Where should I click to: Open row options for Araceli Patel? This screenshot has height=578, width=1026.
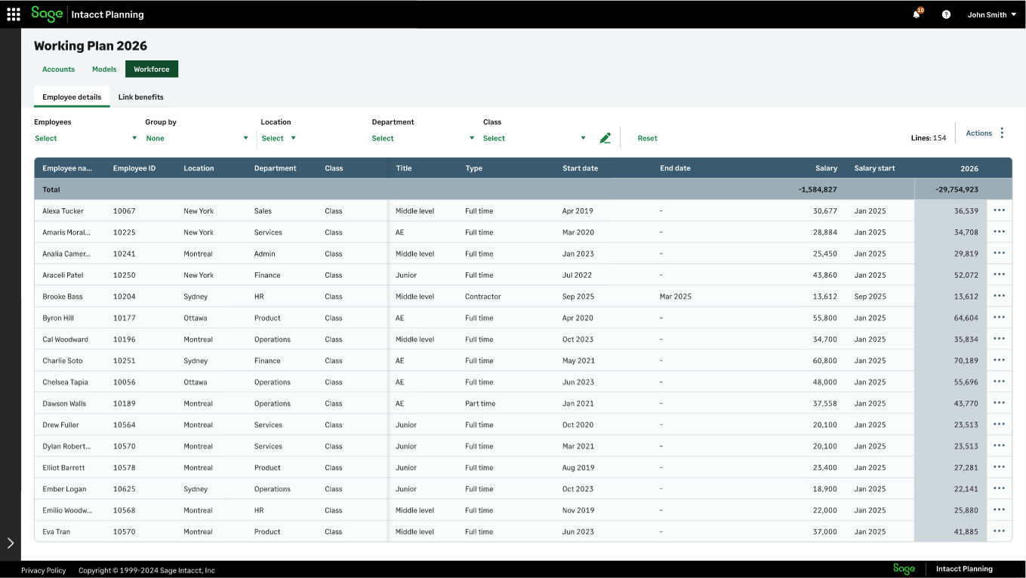[x=1000, y=275]
